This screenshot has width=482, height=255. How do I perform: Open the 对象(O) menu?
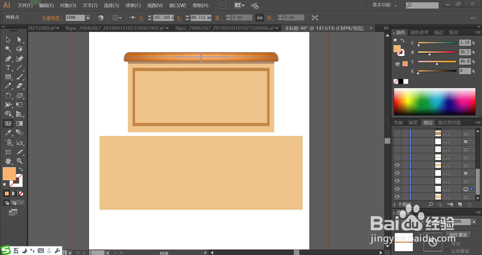pyautogui.click(x=68, y=5)
